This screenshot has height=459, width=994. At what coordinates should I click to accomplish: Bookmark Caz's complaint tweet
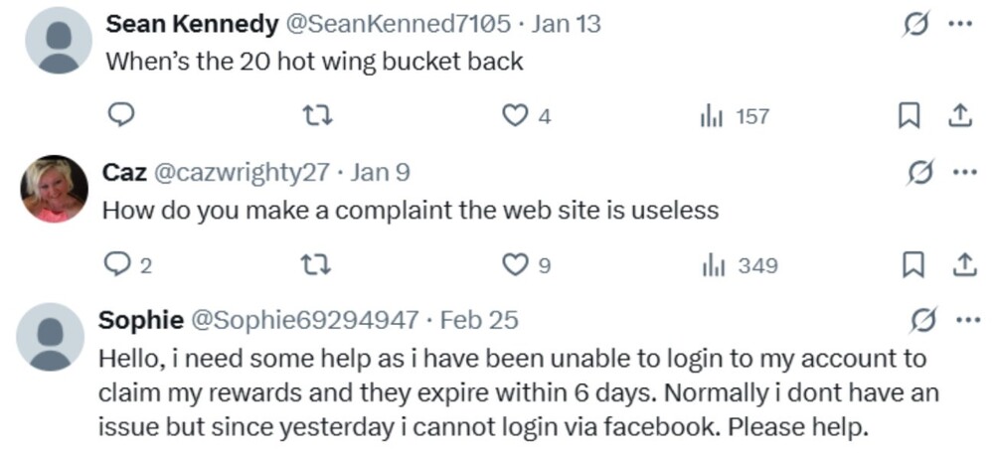coord(907,266)
